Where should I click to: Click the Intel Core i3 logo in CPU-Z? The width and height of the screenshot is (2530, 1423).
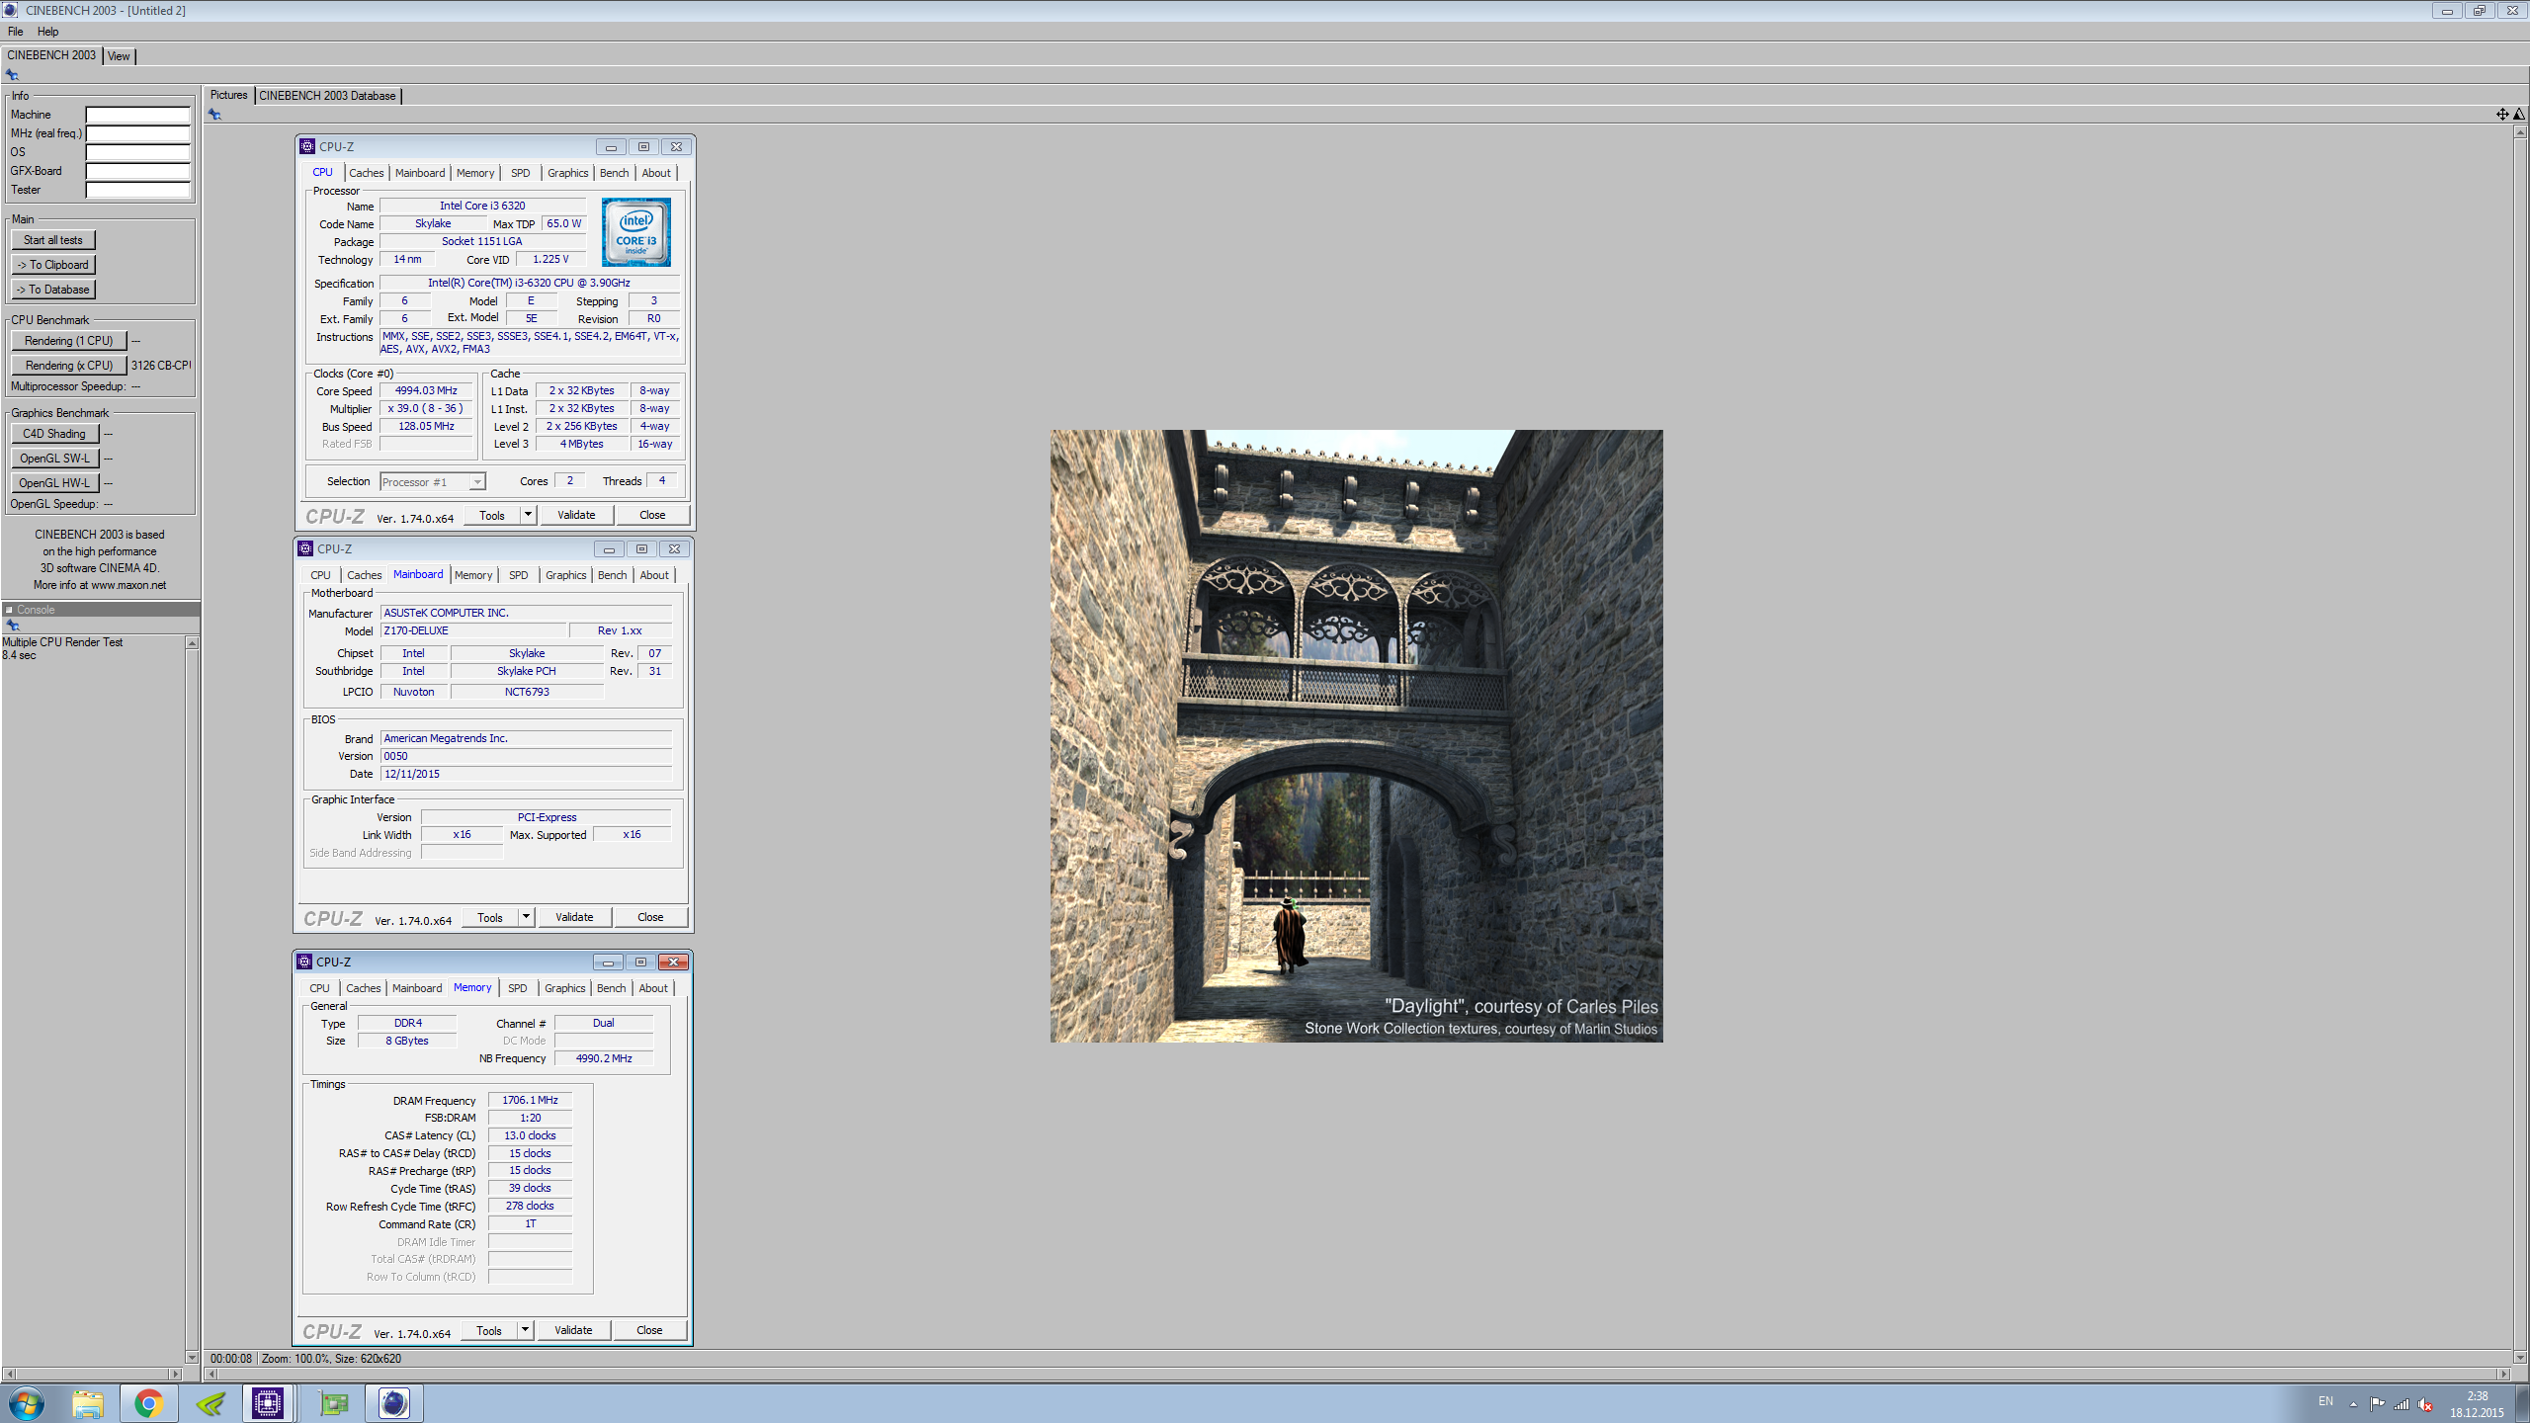pyautogui.click(x=636, y=232)
